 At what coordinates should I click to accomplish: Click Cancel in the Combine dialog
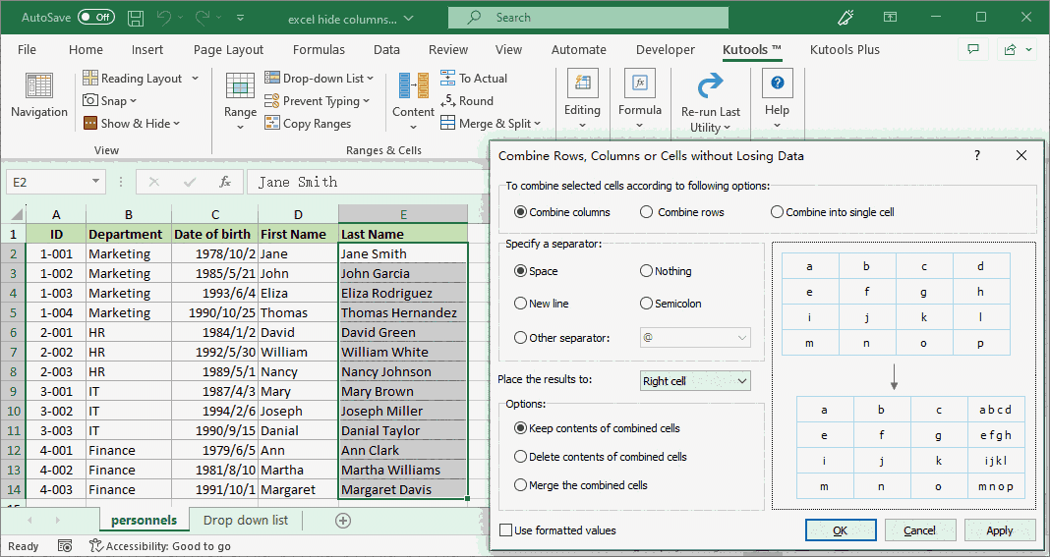(919, 530)
